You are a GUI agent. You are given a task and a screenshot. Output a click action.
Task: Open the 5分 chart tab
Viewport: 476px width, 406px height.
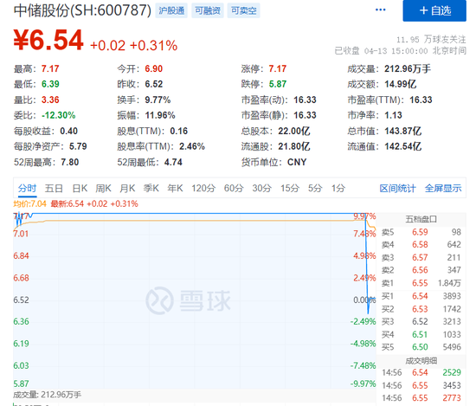coord(315,188)
